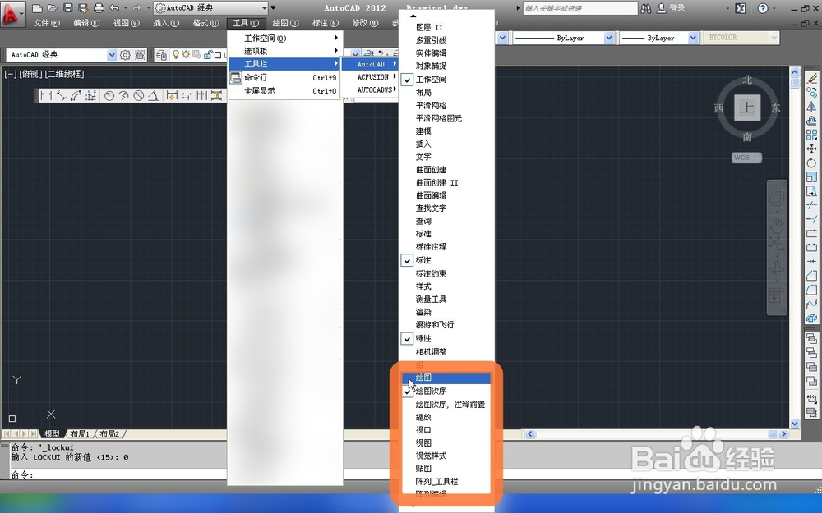822x513 pixels.
Task: Switch to the 布局1 layout tab
Action: [x=80, y=434]
